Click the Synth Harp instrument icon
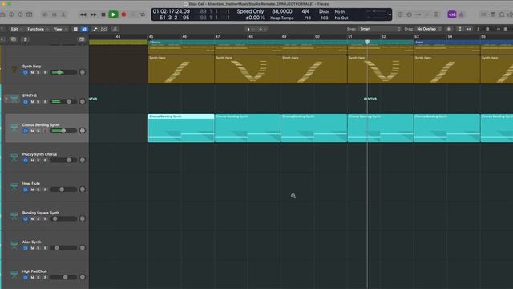The width and height of the screenshot is (513, 289). (x=14, y=70)
